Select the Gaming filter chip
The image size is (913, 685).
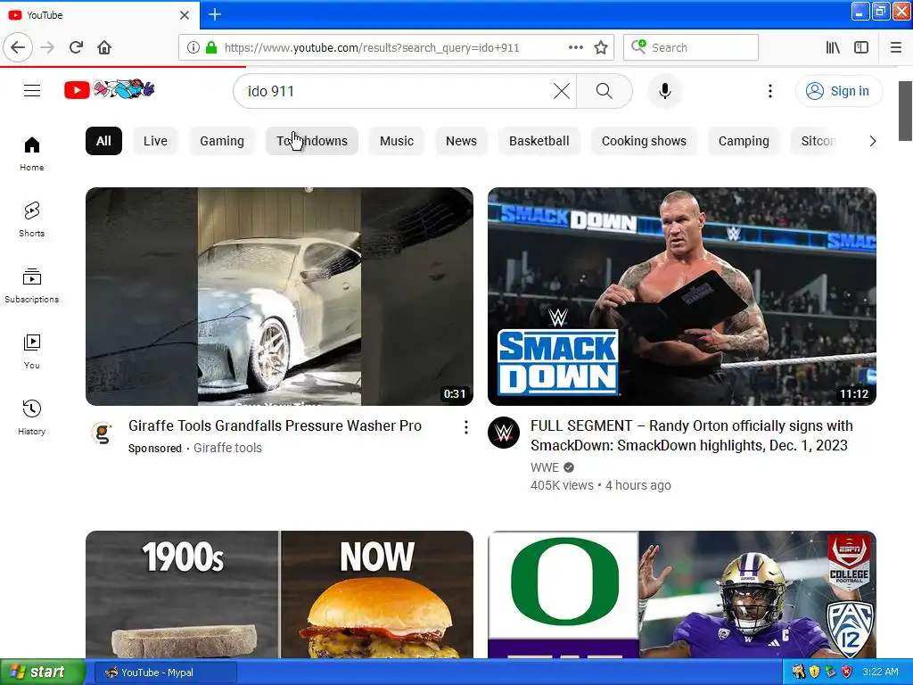[222, 141]
